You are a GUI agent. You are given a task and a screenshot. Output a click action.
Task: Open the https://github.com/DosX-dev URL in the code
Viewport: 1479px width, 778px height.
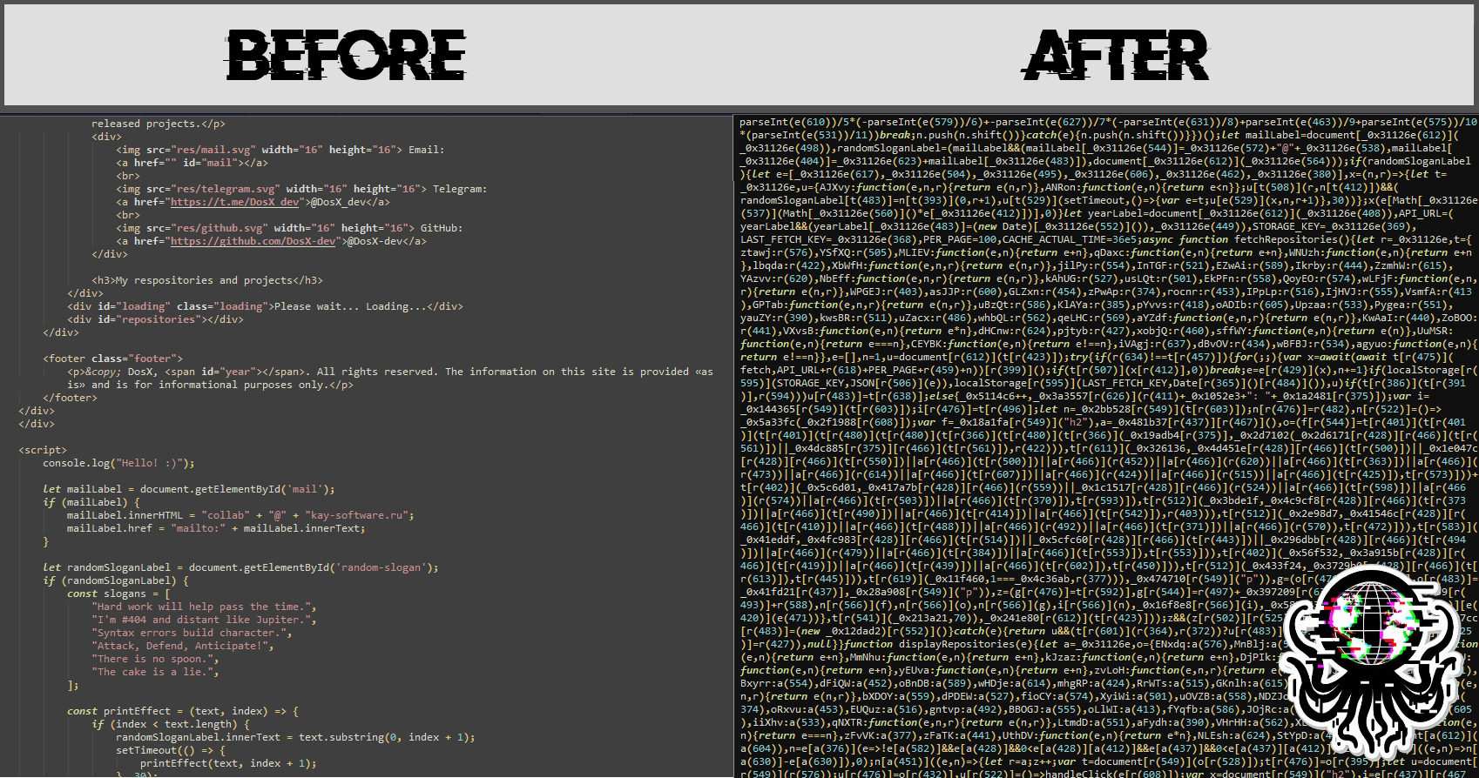(x=253, y=241)
